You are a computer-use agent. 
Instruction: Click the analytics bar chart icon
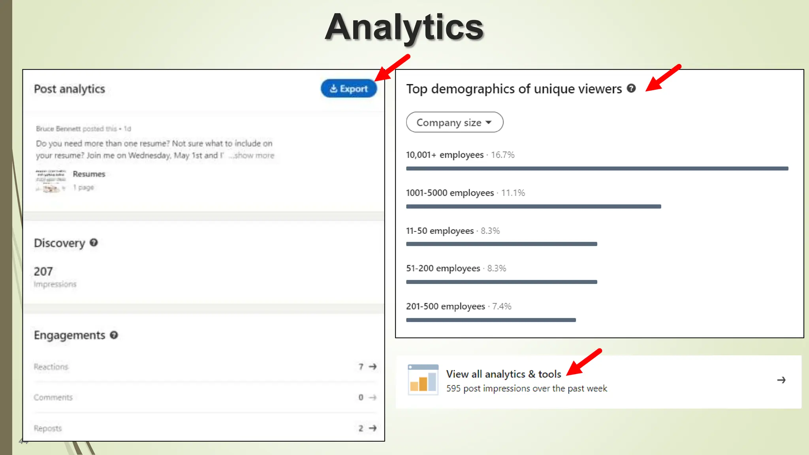(x=423, y=380)
